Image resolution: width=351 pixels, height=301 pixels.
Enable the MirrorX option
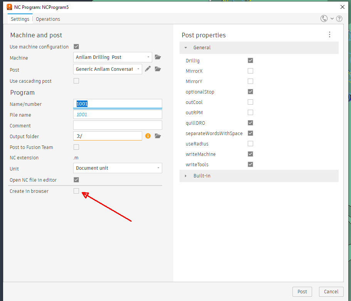[250, 71]
